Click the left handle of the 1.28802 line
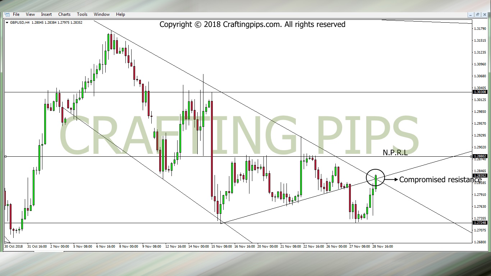This screenshot has width=491, height=276. click(5, 156)
